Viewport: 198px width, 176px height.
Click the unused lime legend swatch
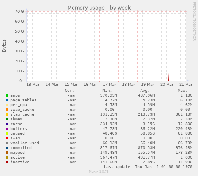[x=7, y=133]
